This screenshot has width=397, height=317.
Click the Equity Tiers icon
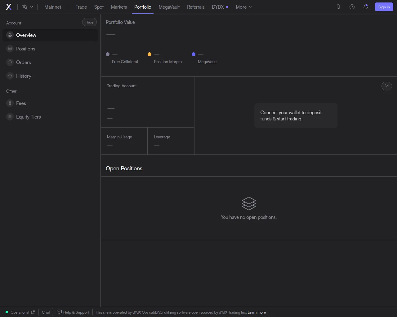tap(10, 117)
